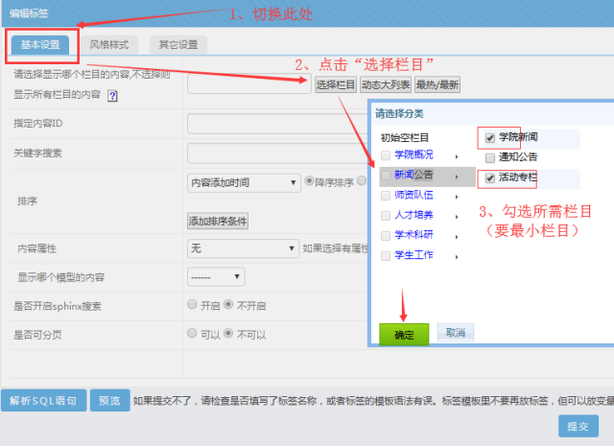Screen dimensions: 614x447
Task: Open the 其它设置 tab
Action: (177, 45)
